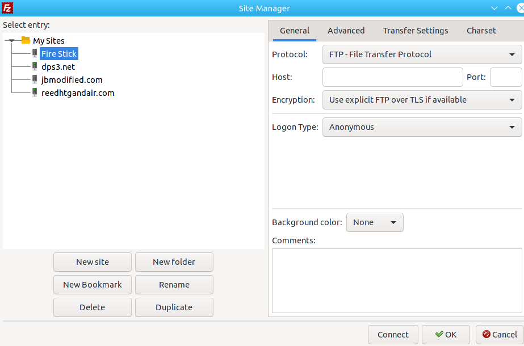Image resolution: width=524 pixels, height=346 pixels.
Task: Click the title bar up-chevron maximize icon
Action: [508, 8]
